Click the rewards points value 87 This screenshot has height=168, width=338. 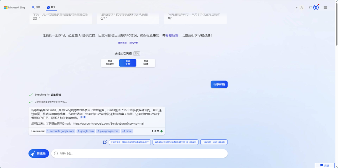click(310, 7)
